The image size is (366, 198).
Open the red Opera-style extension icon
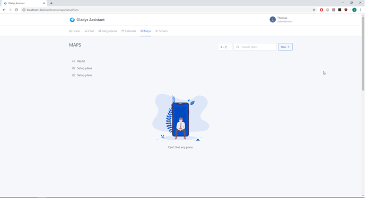(x=321, y=10)
